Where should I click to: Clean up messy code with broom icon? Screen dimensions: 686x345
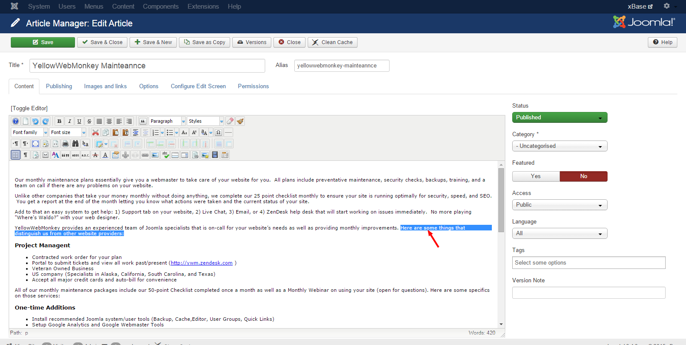[x=240, y=121]
